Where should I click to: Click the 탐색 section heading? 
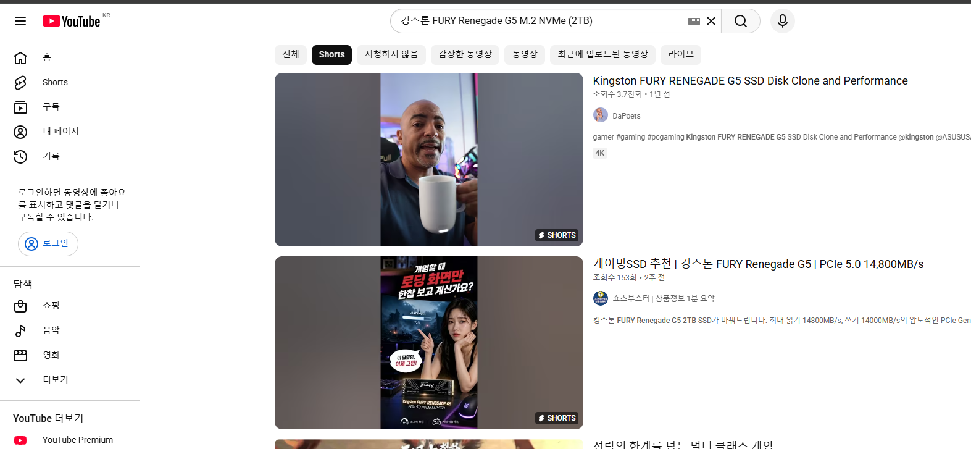23,284
